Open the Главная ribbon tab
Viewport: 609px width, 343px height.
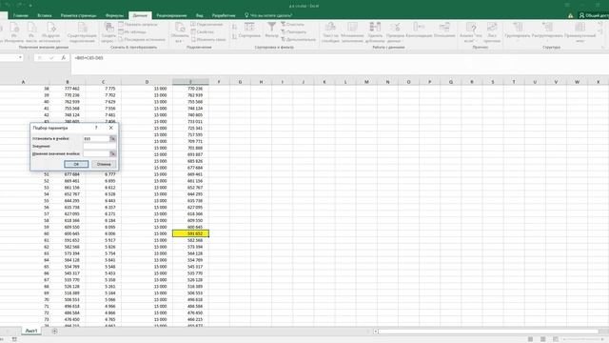pos(21,15)
